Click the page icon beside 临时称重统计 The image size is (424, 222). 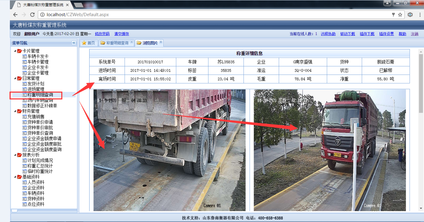point(25,171)
